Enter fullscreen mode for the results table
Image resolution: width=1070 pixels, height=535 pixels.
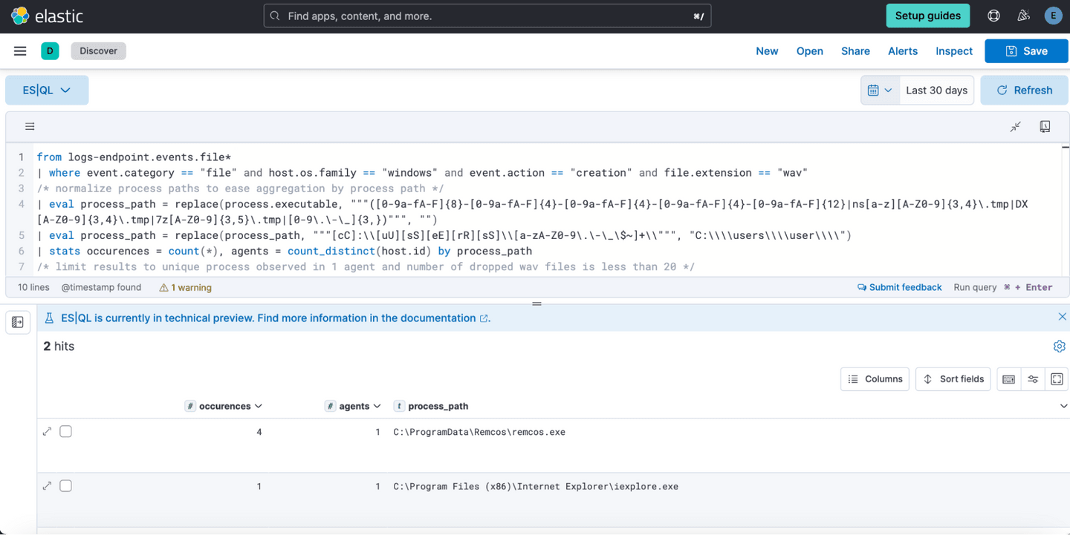(1057, 378)
